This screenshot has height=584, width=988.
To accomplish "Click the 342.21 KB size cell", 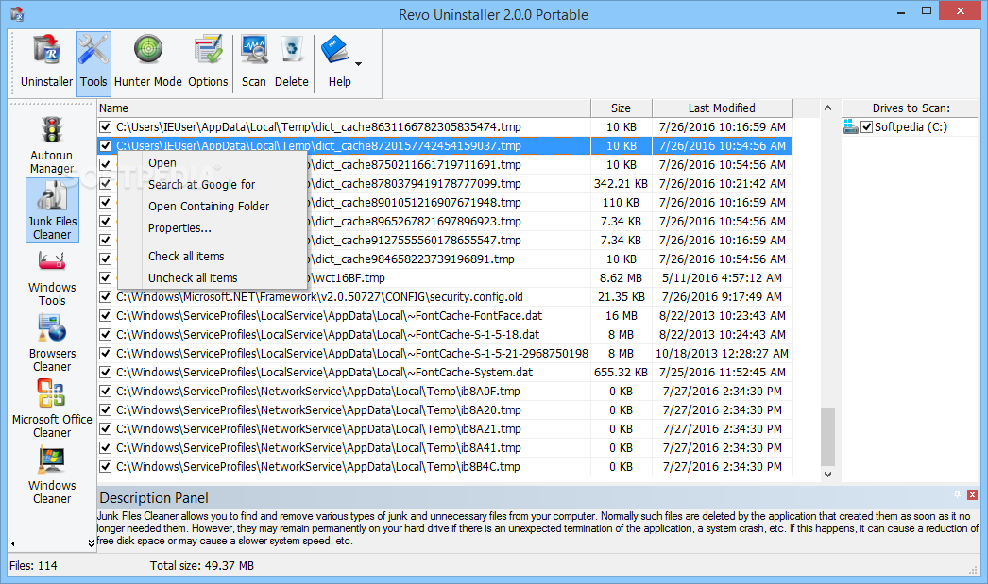I will click(x=621, y=184).
